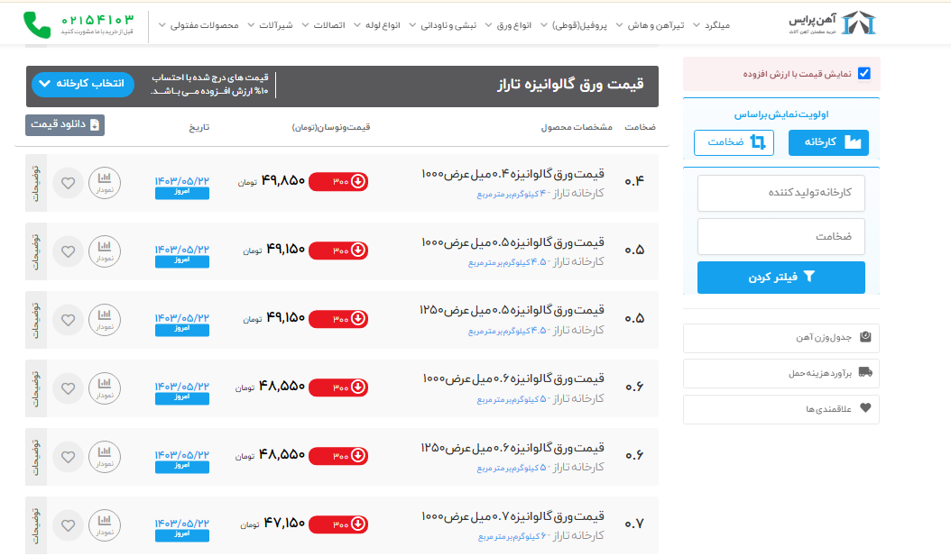Screen dimensions: 951x556
Task: Click the heart icon on the 0.7 row
Action: tap(68, 525)
